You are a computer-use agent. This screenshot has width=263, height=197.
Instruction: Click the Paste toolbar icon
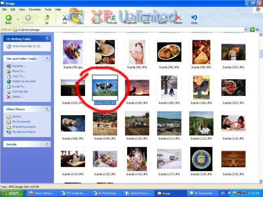pyautogui.click(x=96, y=19)
